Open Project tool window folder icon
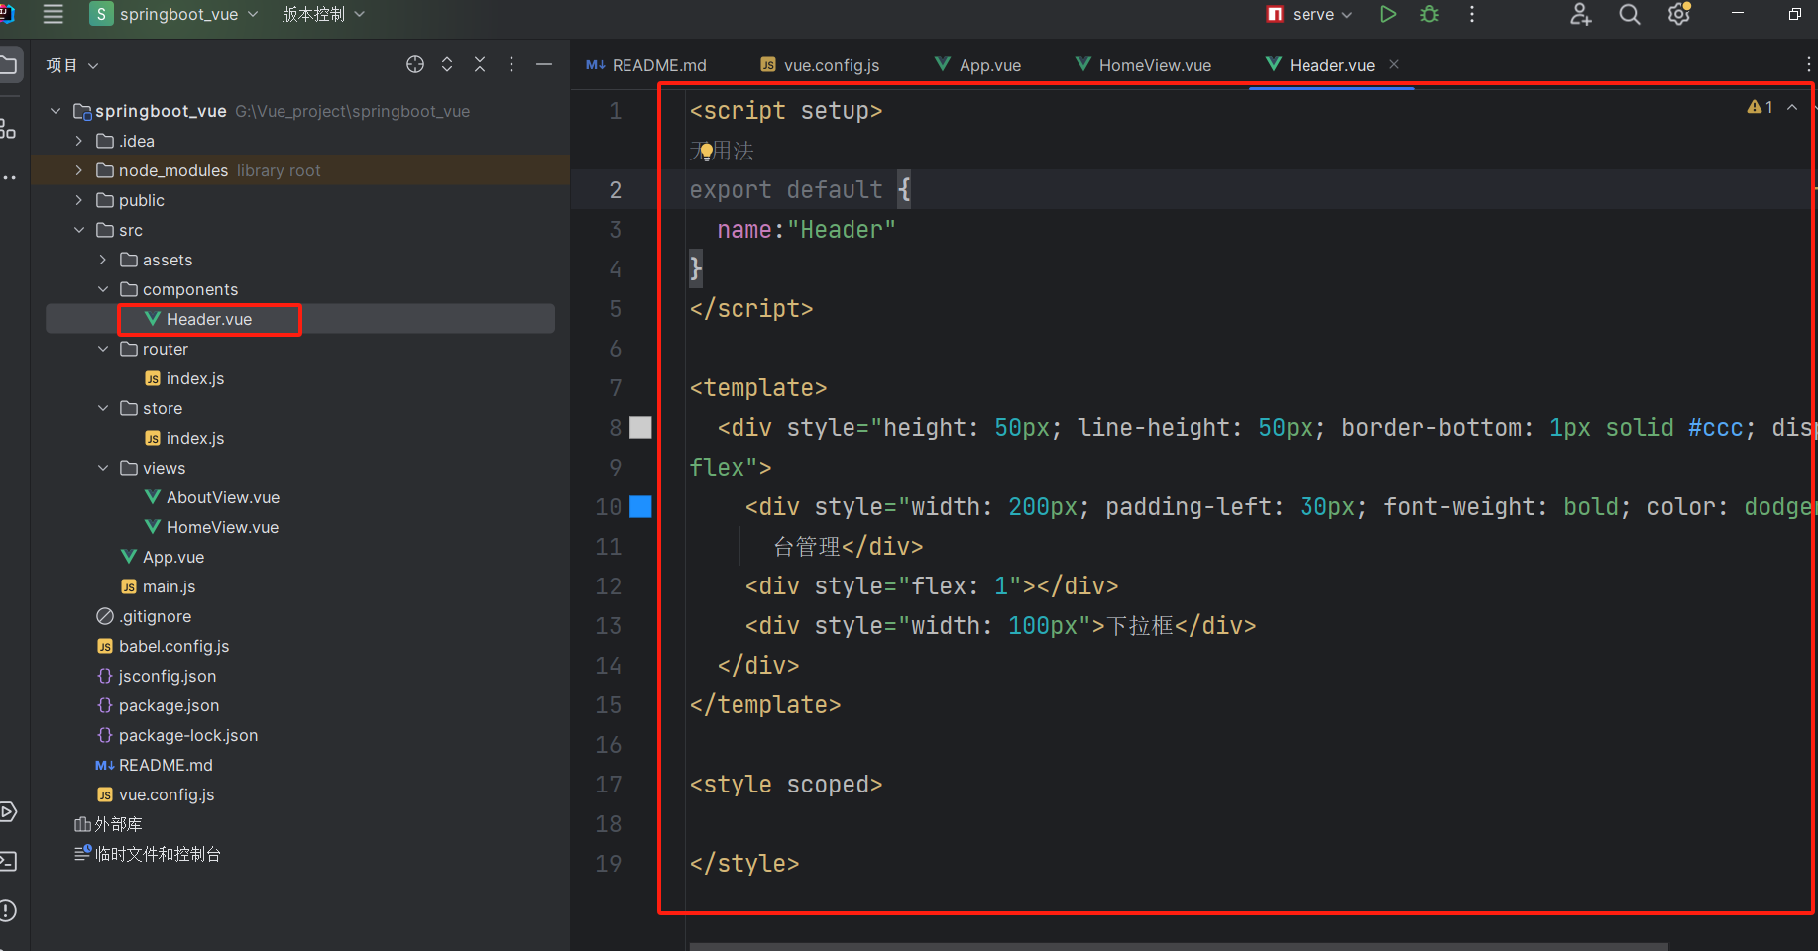 (x=8, y=65)
